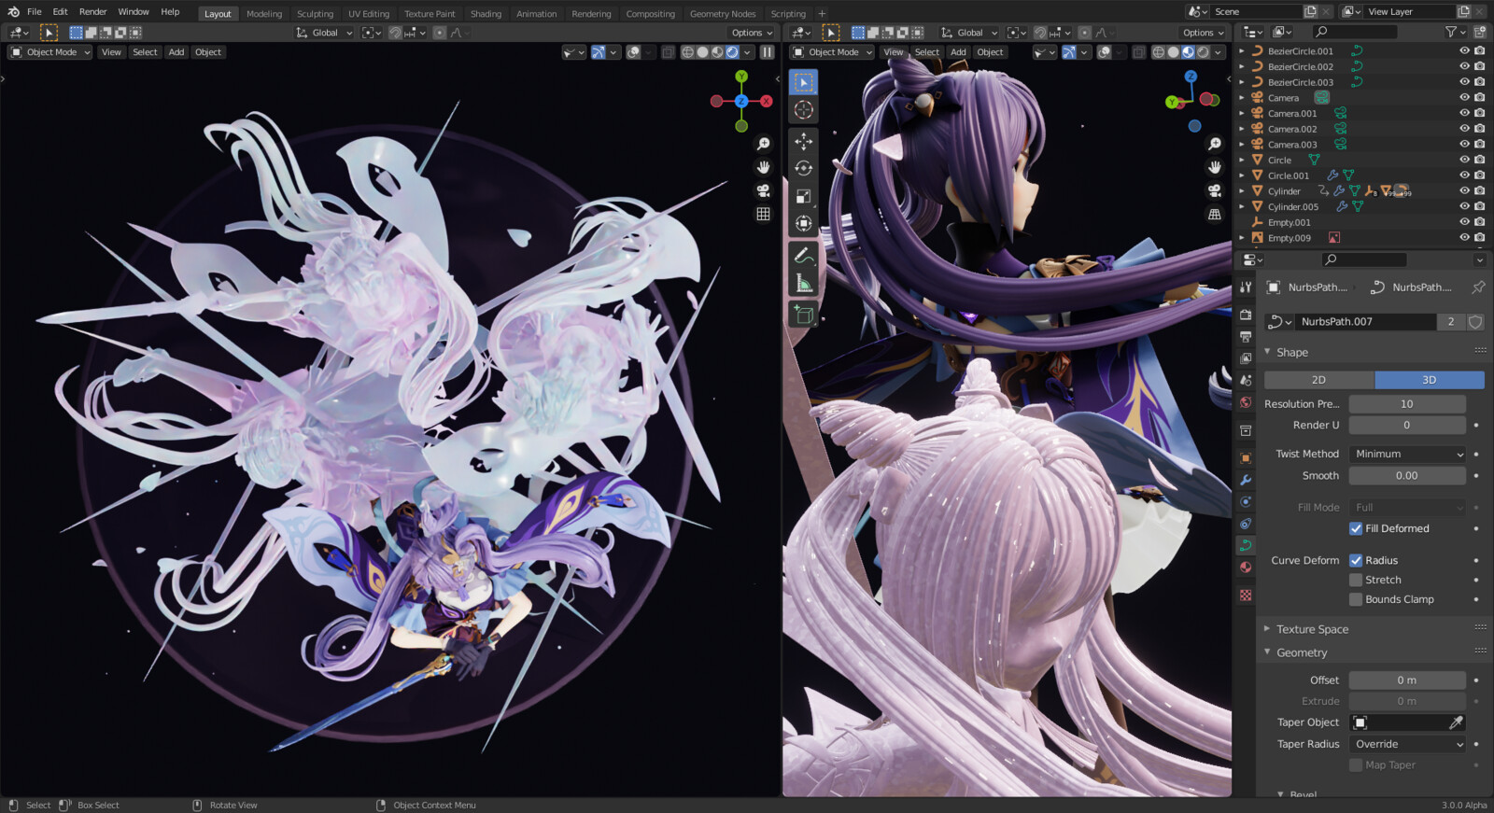Open Output properties tab
This screenshot has width=1494, height=813.
(x=1246, y=336)
